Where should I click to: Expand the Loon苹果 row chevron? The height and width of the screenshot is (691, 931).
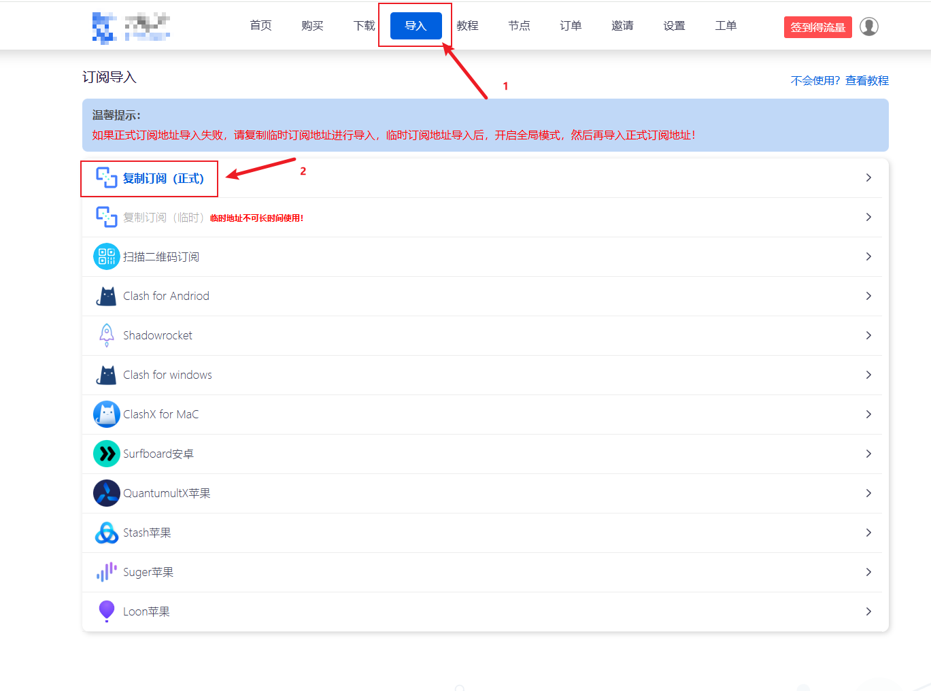(868, 611)
